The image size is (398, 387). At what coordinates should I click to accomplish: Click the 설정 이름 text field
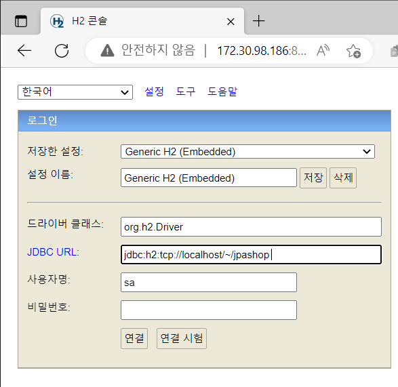(209, 178)
